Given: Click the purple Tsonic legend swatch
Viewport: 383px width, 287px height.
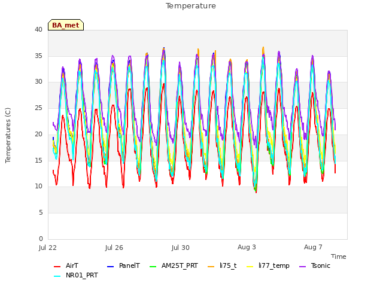Looking at the screenshot, I should pos(302,267).
